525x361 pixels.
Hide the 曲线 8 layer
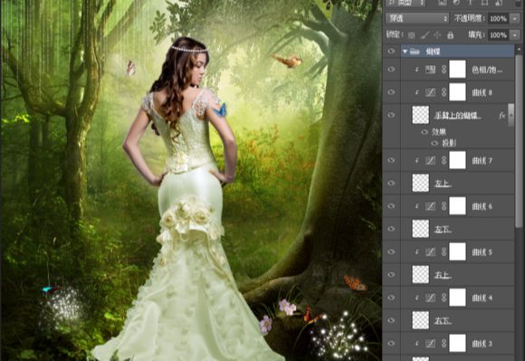pyautogui.click(x=391, y=92)
